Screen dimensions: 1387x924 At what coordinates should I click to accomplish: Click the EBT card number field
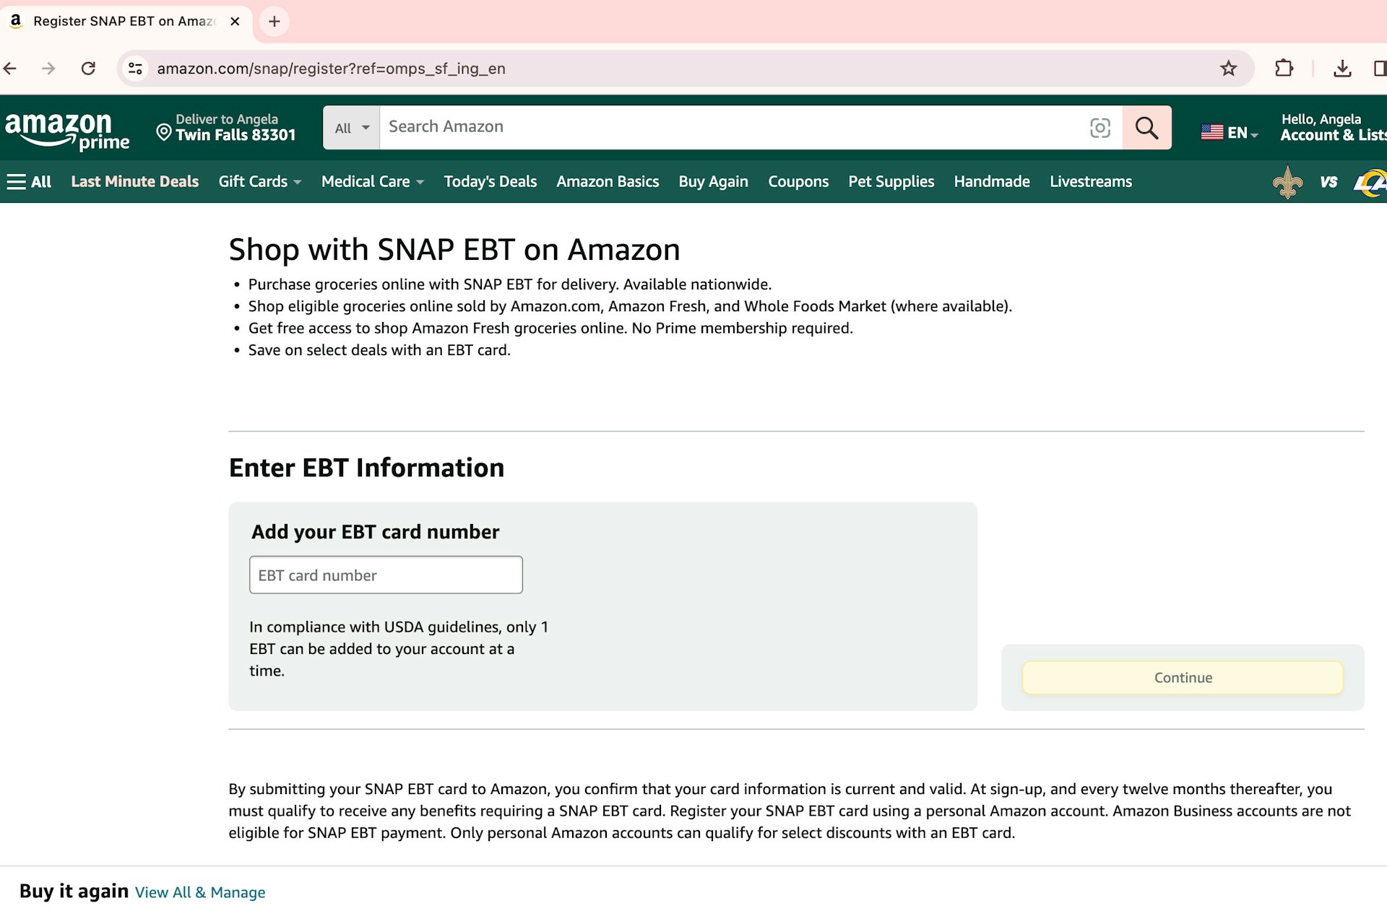pyautogui.click(x=386, y=575)
